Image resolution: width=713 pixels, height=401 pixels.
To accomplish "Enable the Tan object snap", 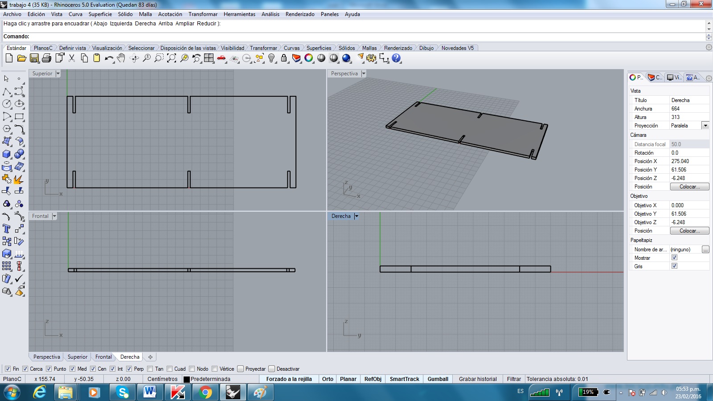I will tap(150, 369).
